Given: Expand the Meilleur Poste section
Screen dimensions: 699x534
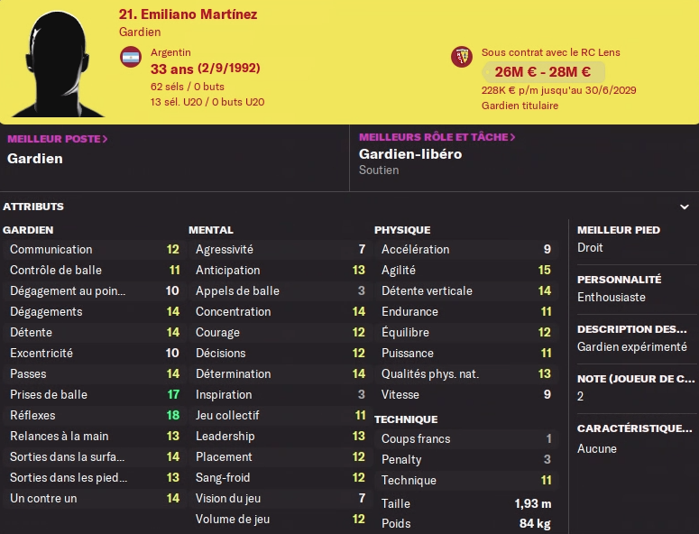Looking at the screenshot, I should pyautogui.click(x=58, y=138).
